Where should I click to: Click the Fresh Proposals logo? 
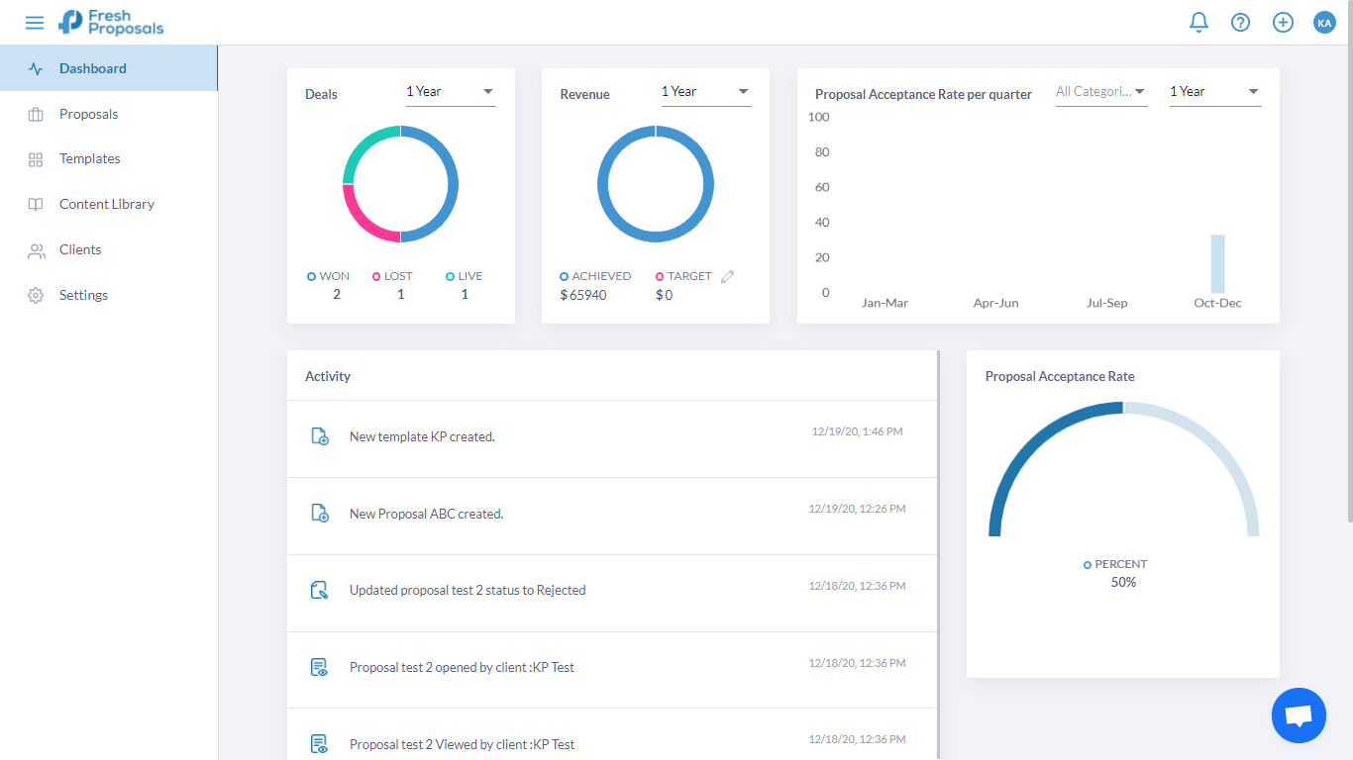click(111, 22)
